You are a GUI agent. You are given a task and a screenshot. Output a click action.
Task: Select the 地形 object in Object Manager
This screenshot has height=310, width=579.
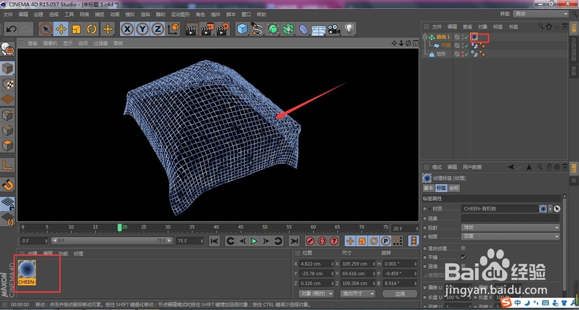click(441, 54)
